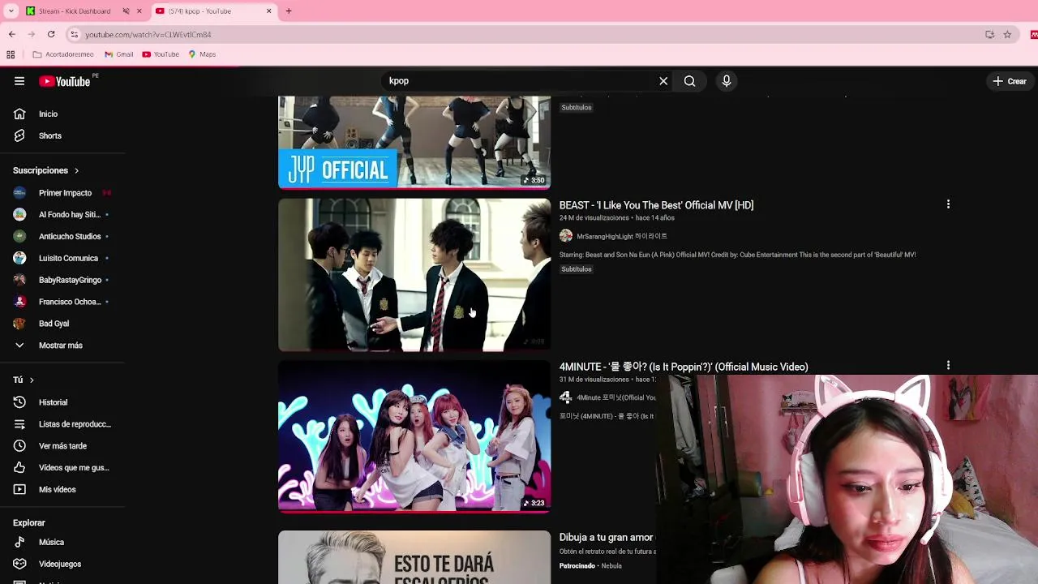Open 4MINUTE Is It Poppin'? title

(684, 367)
